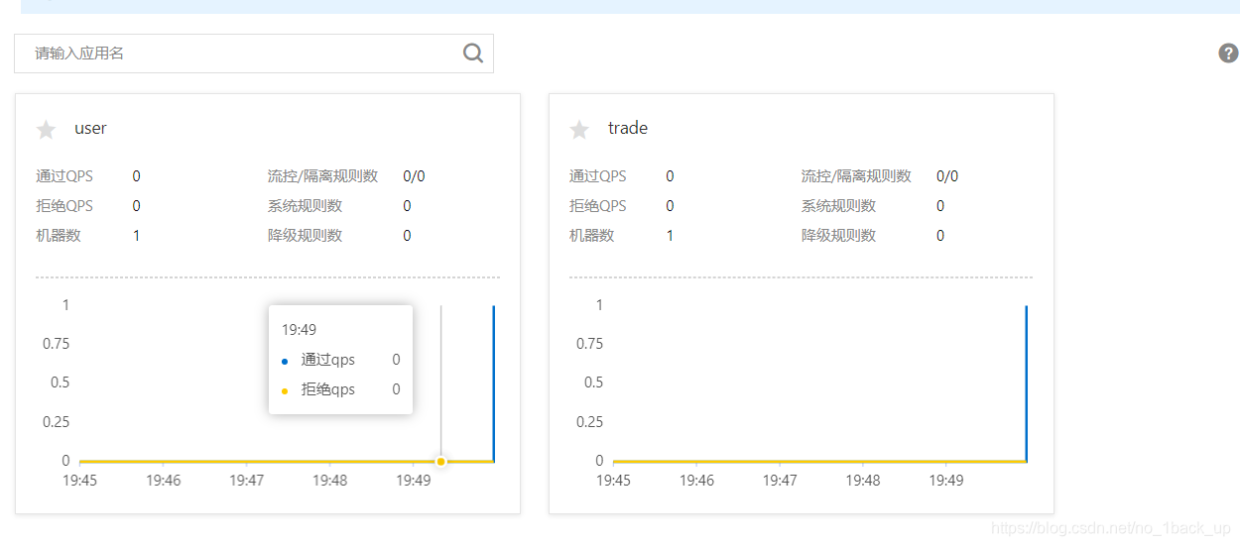Click 流控/隔离规则数 label in user card

(x=322, y=176)
